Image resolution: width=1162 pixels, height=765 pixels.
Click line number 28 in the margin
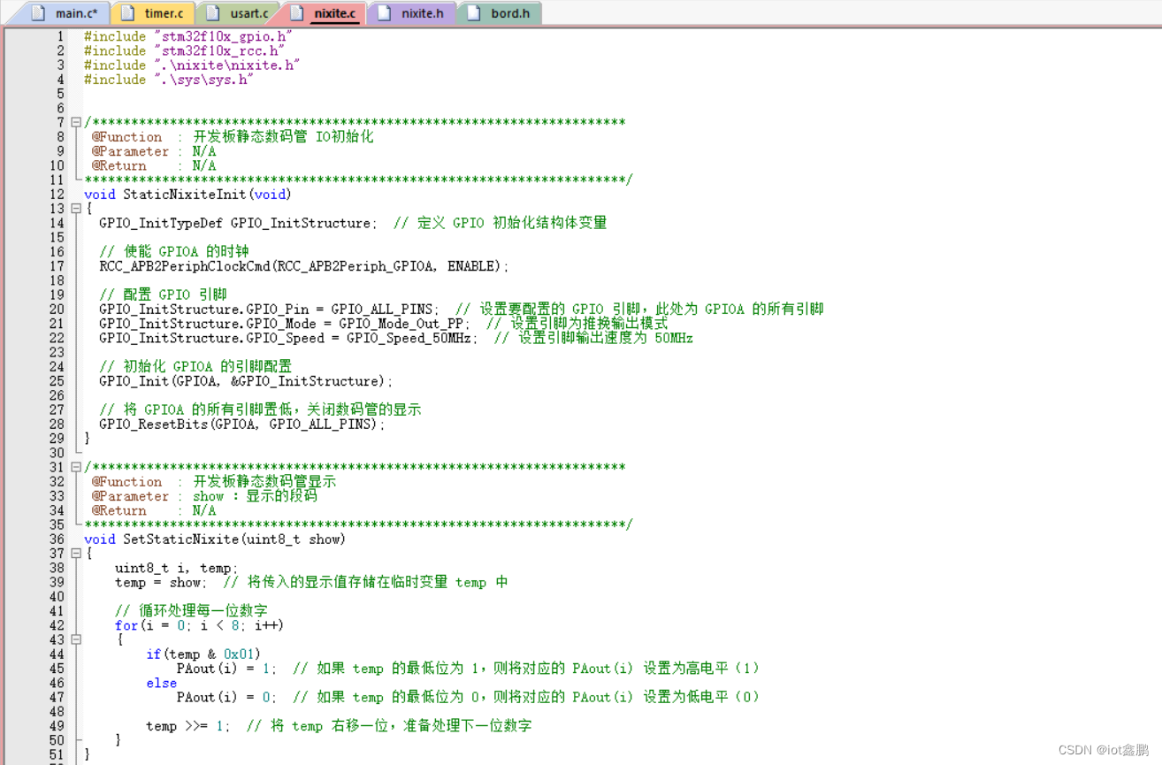pyautogui.click(x=57, y=425)
